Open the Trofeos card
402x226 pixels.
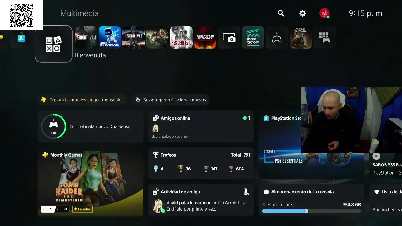pyautogui.click(x=201, y=163)
